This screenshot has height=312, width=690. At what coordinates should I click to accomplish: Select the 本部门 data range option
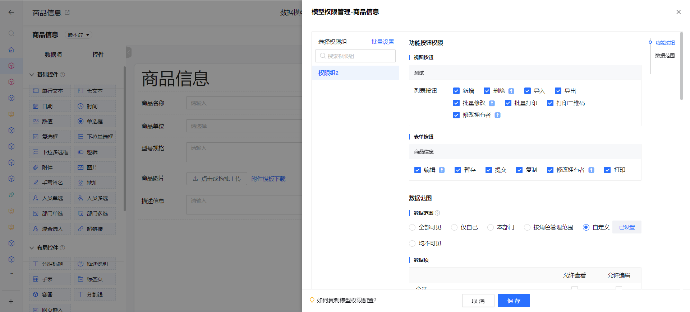click(x=491, y=227)
